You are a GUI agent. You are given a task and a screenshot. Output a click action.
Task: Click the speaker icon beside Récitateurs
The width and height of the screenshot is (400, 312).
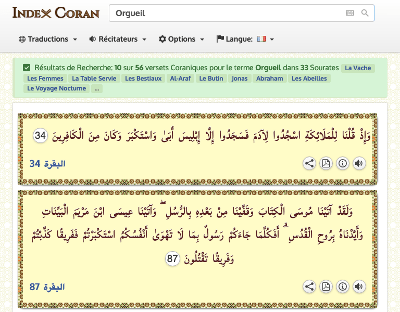click(92, 39)
